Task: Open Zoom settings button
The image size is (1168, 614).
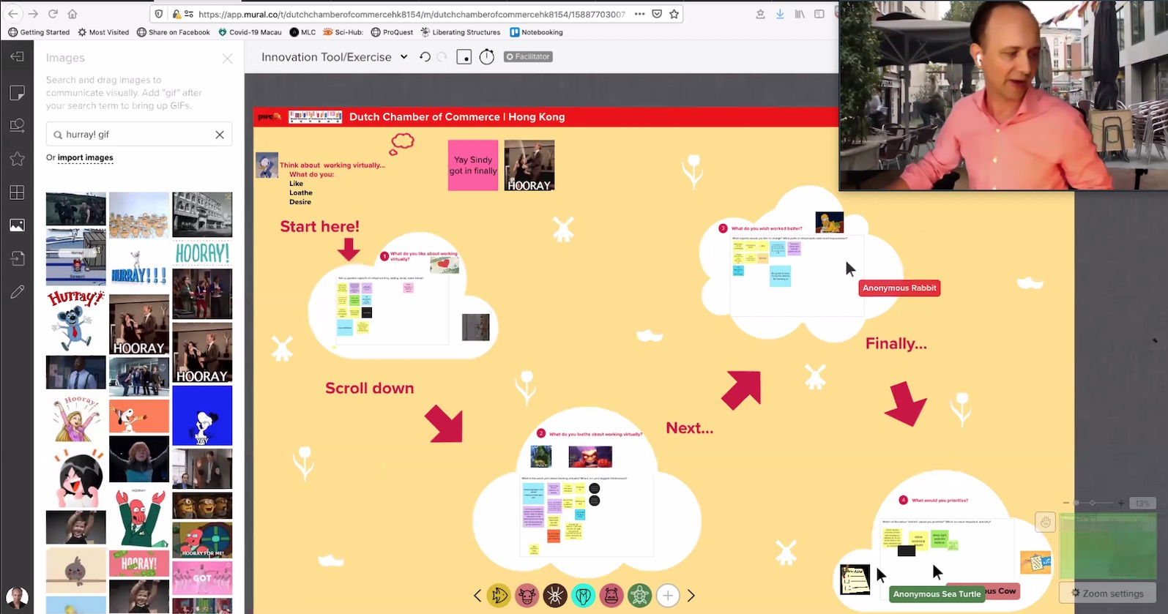Action: pos(1106,594)
